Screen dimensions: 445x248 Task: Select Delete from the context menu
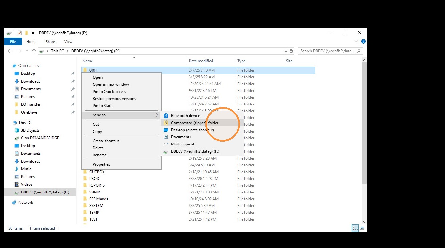tap(121, 148)
